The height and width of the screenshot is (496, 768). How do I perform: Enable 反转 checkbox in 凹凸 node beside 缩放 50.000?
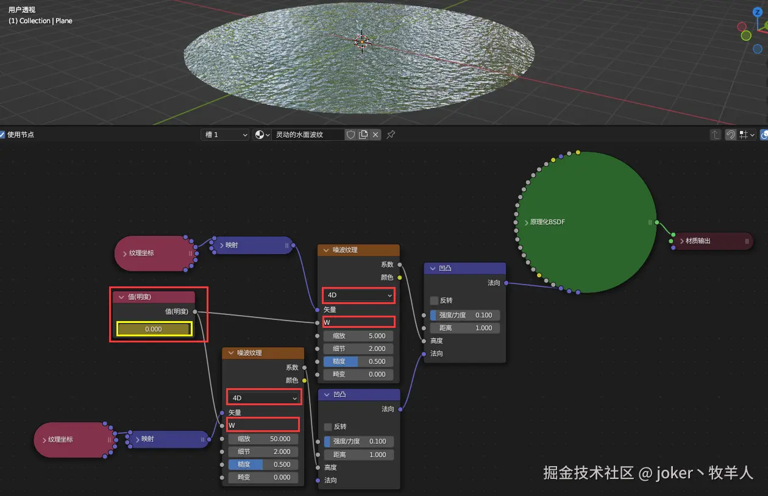(x=328, y=427)
